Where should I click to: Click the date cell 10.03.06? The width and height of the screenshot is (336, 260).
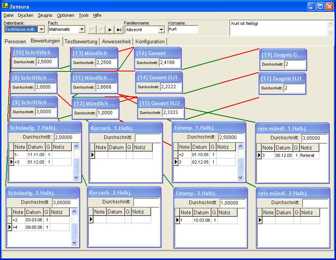click(x=202, y=220)
